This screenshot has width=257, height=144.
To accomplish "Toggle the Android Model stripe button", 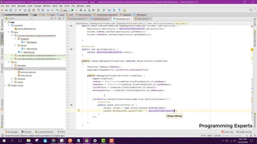I will click(x=255, y=120).
